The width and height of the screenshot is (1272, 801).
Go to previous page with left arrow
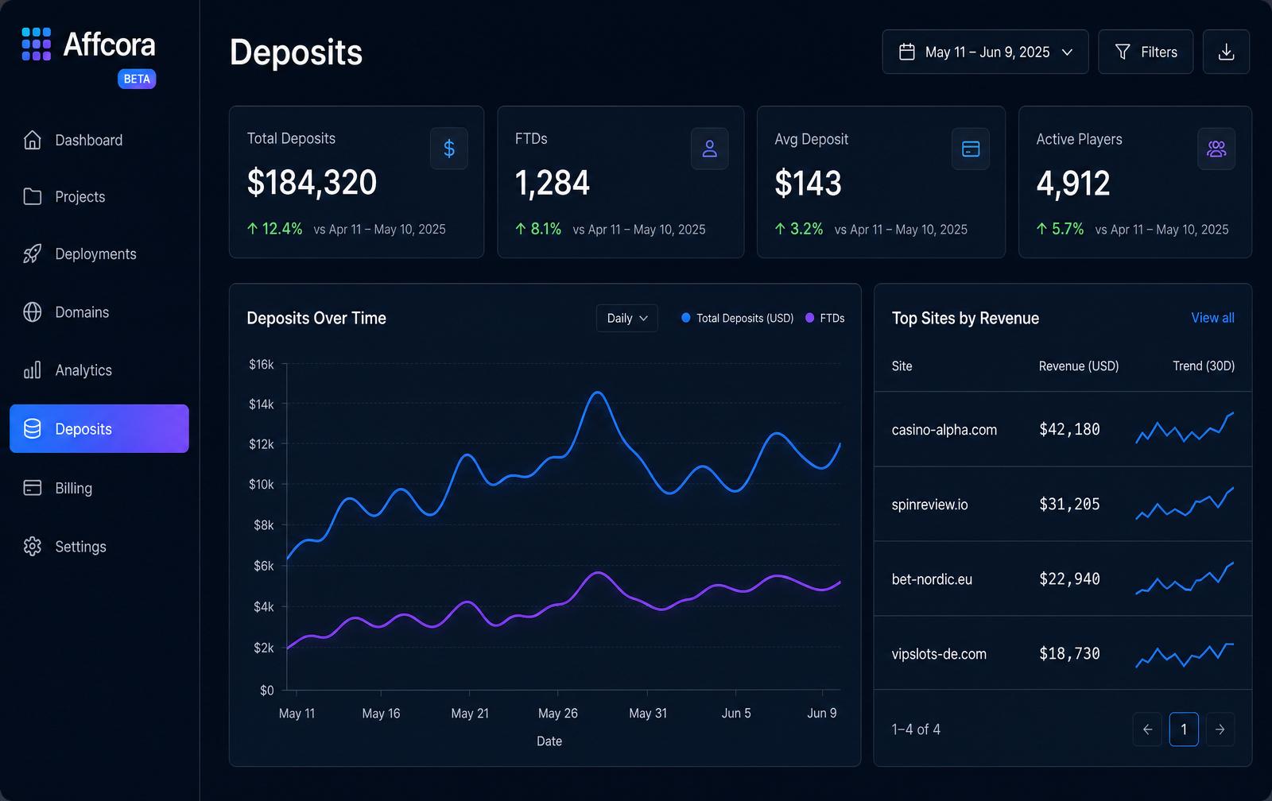1147,729
